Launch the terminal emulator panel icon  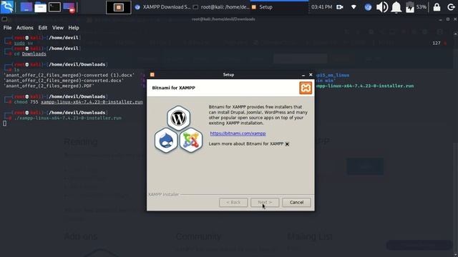click(x=54, y=7)
